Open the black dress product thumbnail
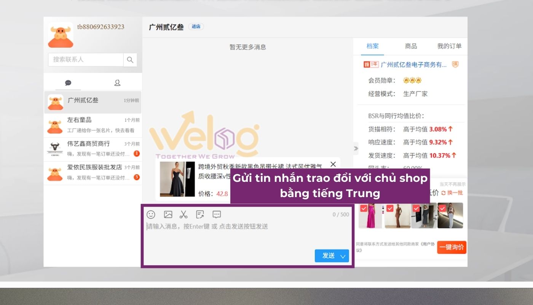This screenshot has height=305, width=533. [x=177, y=179]
